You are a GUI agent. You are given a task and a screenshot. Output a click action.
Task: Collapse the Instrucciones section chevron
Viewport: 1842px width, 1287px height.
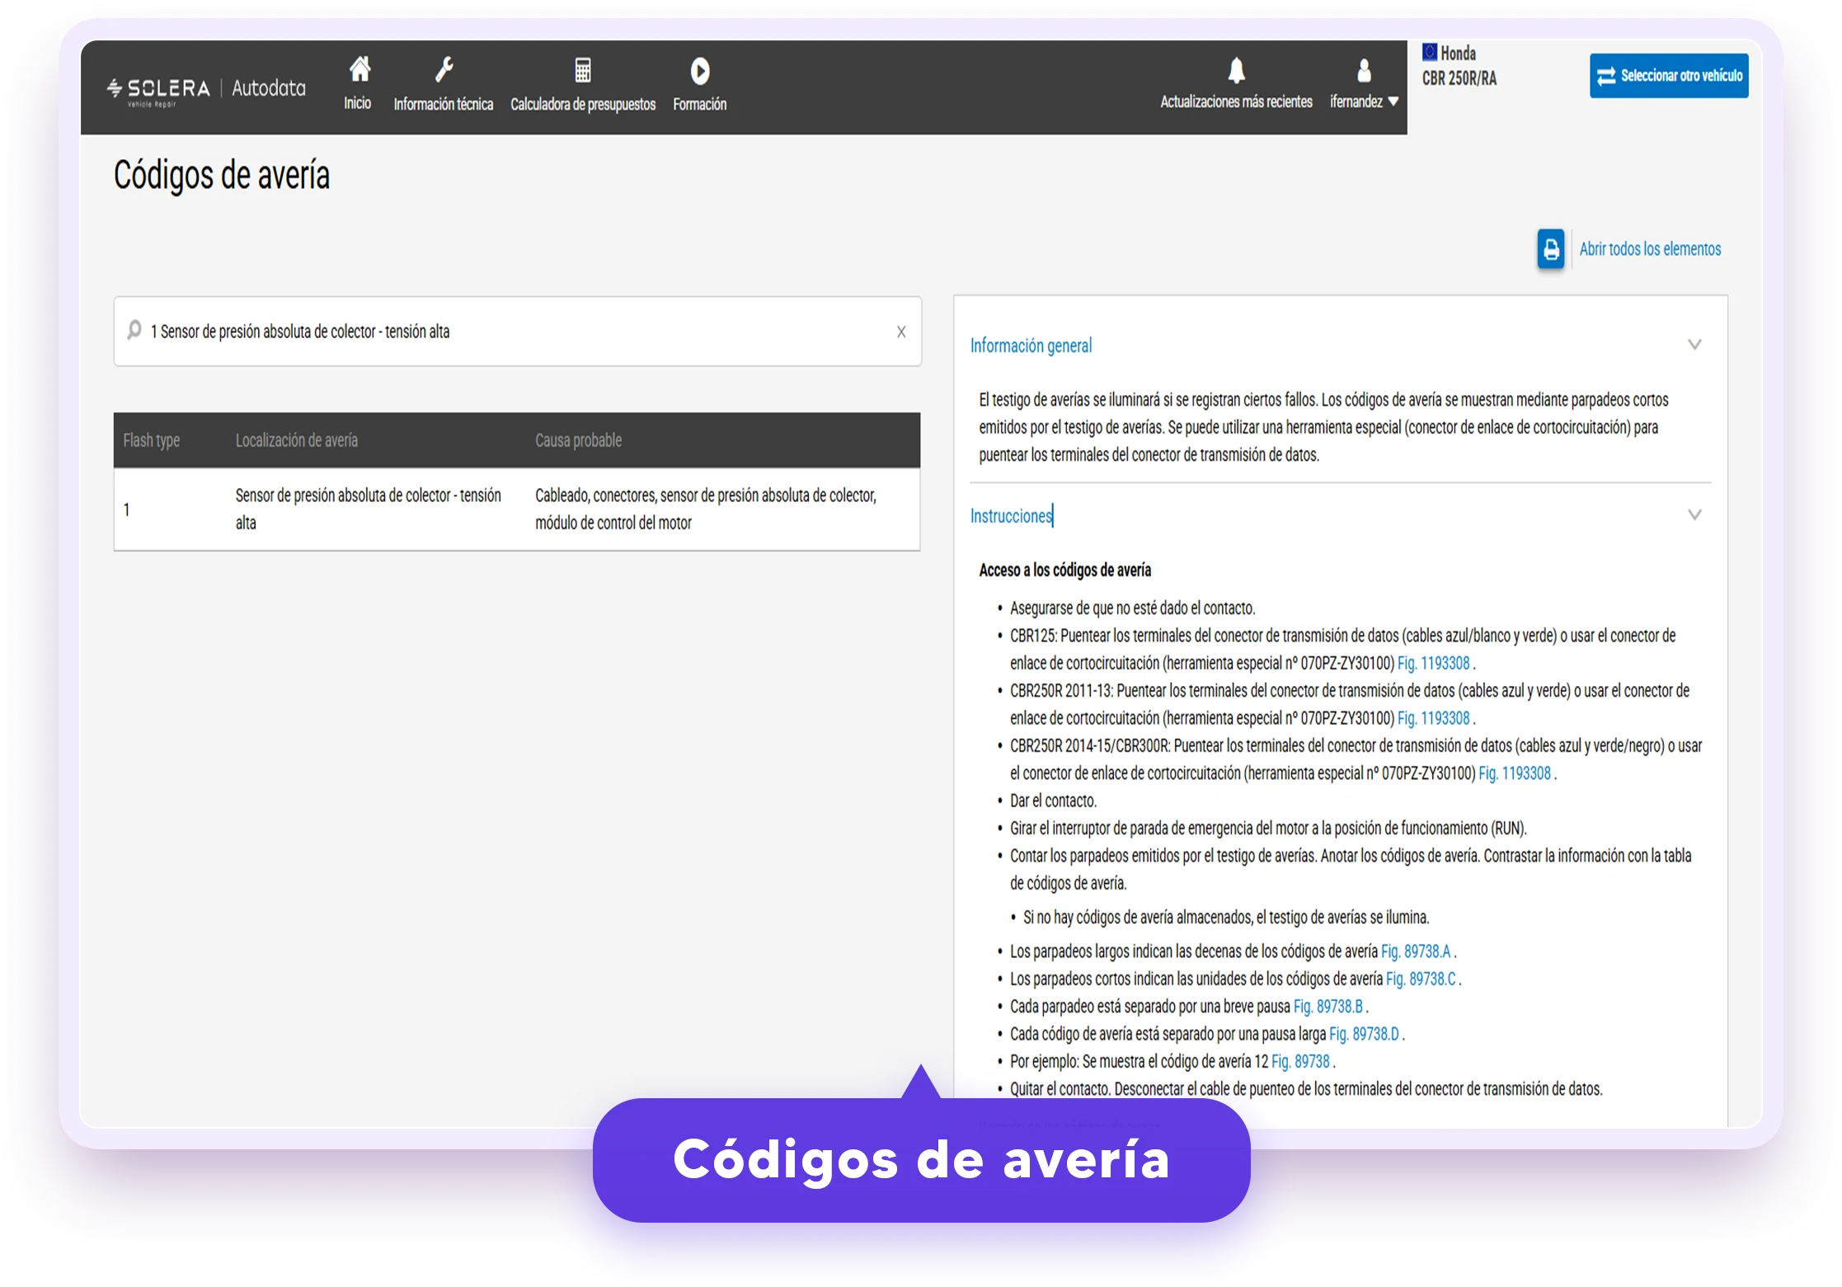[x=1694, y=514]
